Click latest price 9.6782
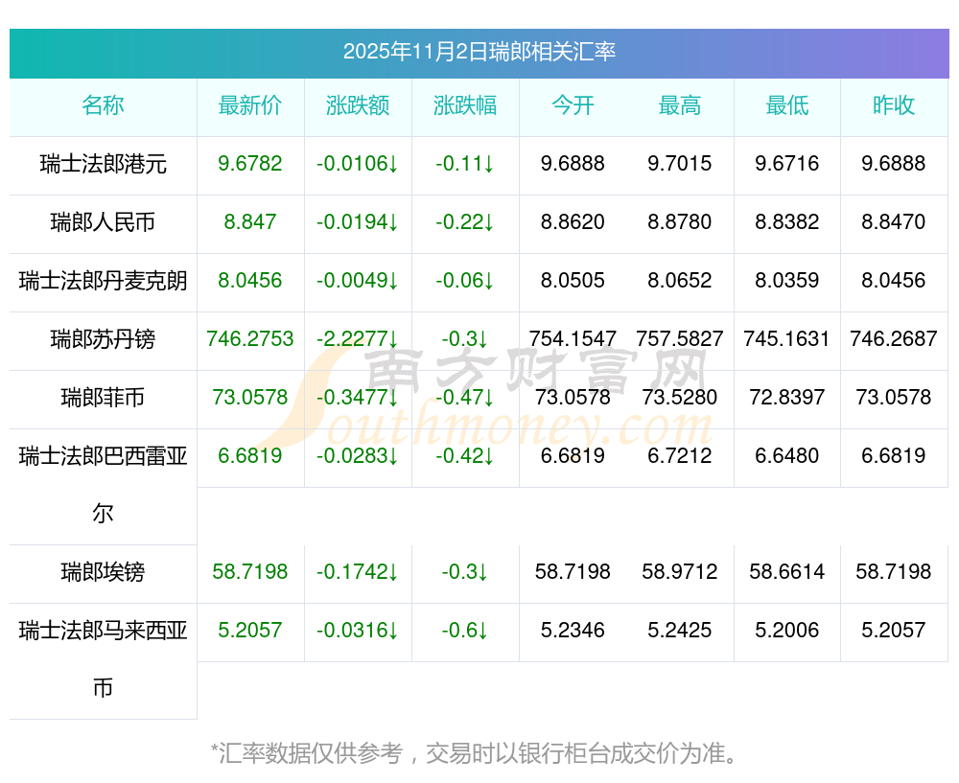 pos(250,164)
